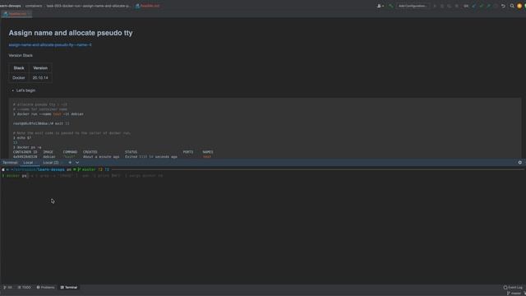Viewport: 526px width, 296px height.
Task: Click the 'Version Stack' text
Action: tap(21, 55)
